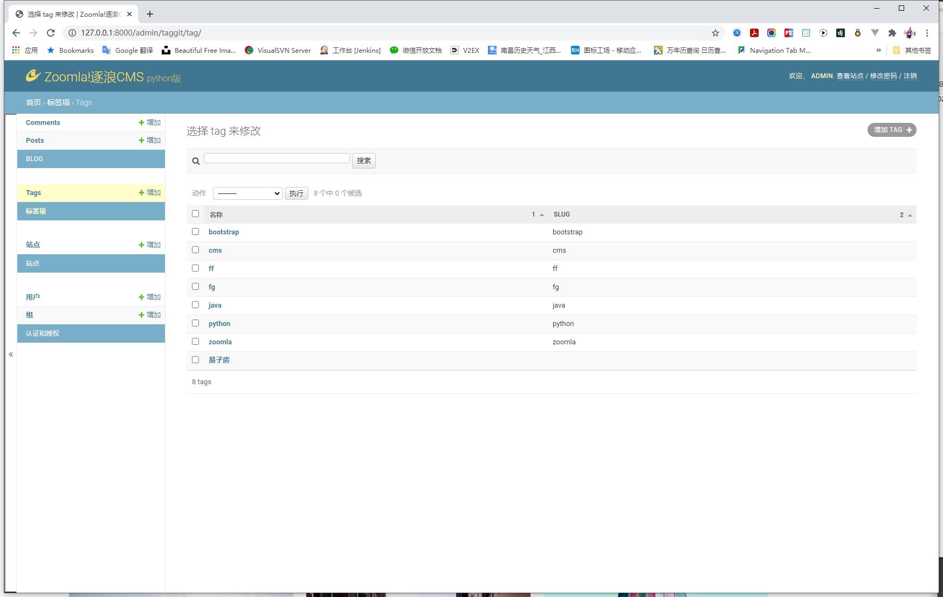
Task: Open the 易子房 tag
Action: coord(219,360)
